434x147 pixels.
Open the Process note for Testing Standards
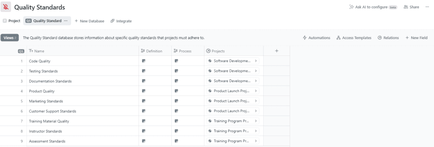coord(176,71)
